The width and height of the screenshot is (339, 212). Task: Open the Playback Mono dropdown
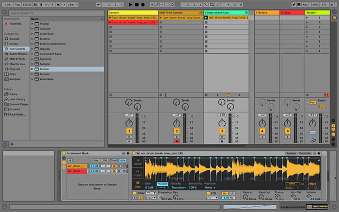click(x=210, y=188)
